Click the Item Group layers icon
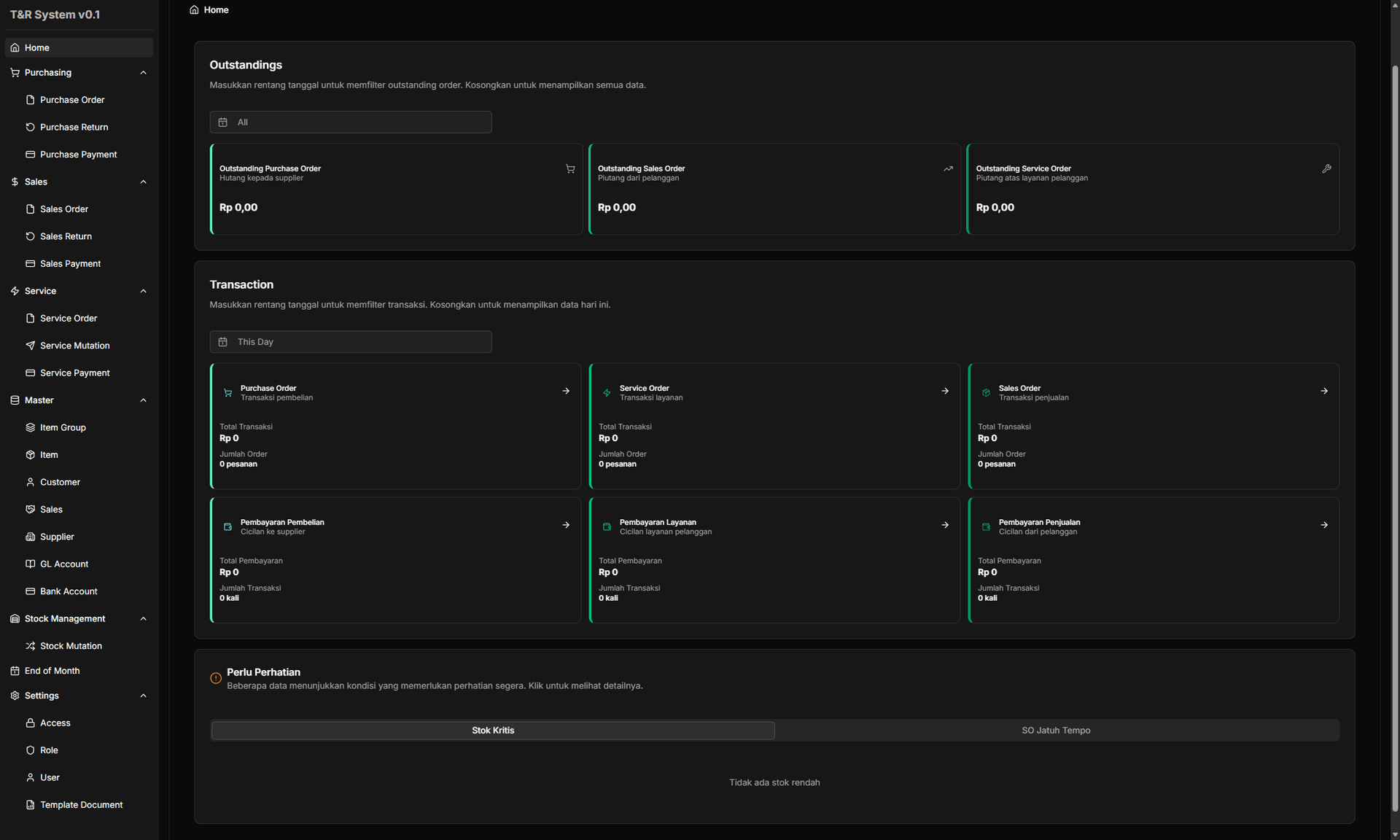 30,427
